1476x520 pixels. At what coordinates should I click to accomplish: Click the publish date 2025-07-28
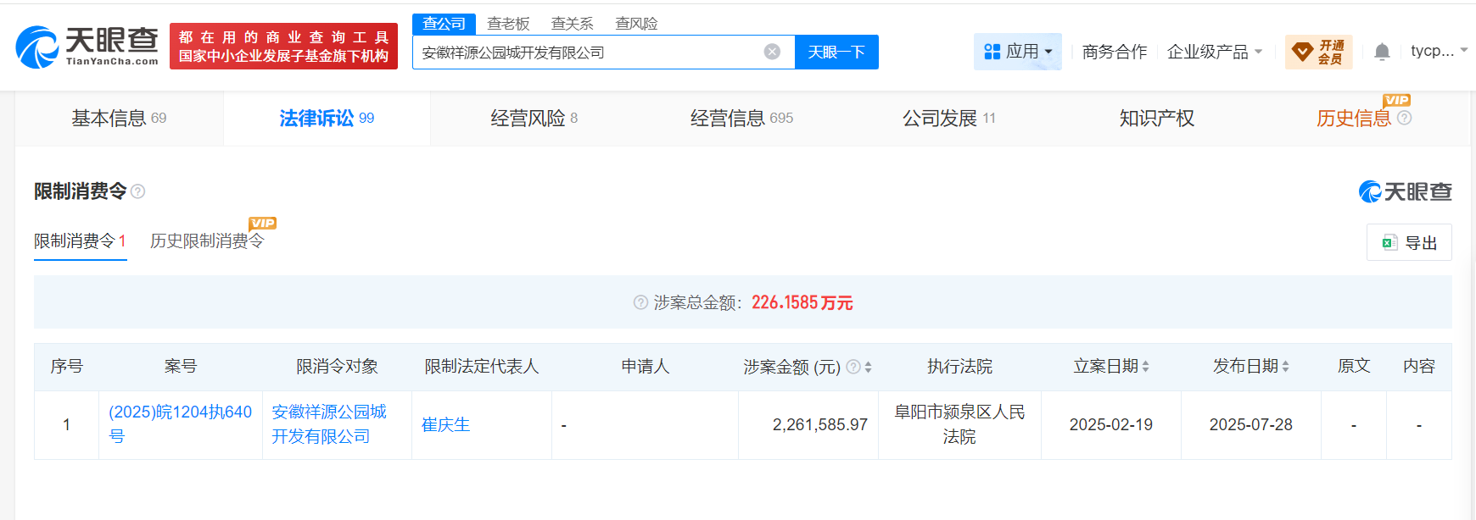[1250, 424]
